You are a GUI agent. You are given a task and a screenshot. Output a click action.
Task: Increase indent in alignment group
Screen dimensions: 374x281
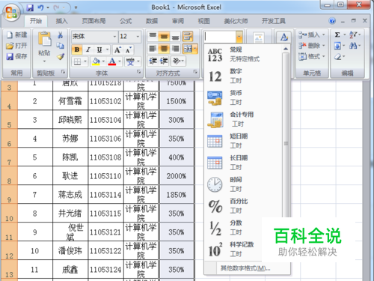(164, 61)
